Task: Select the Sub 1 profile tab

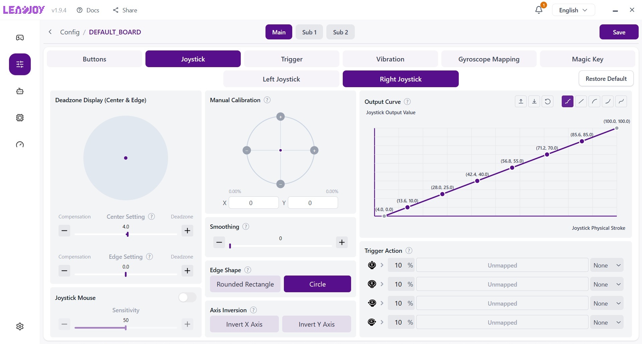Action: pos(309,32)
